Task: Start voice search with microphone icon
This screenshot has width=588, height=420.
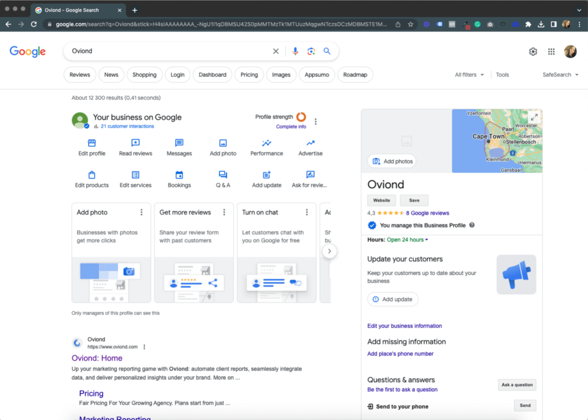Action: pos(296,51)
